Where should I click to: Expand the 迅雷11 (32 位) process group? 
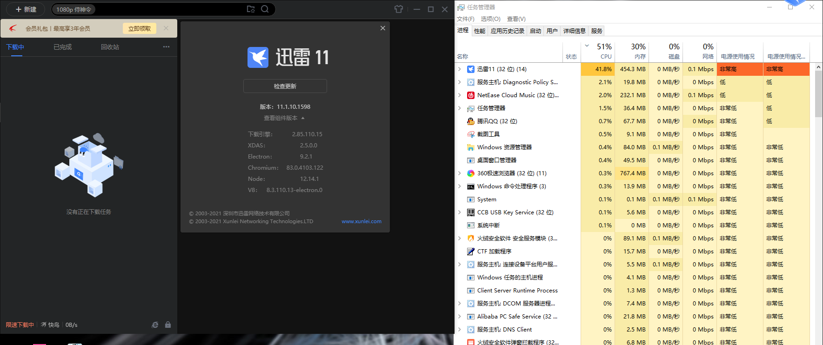tap(460, 69)
